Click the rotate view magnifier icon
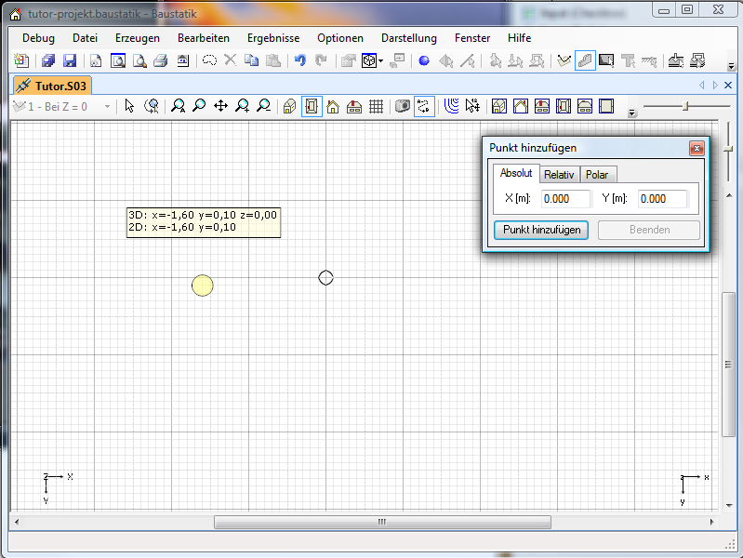743x558 pixels. [152, 106]
